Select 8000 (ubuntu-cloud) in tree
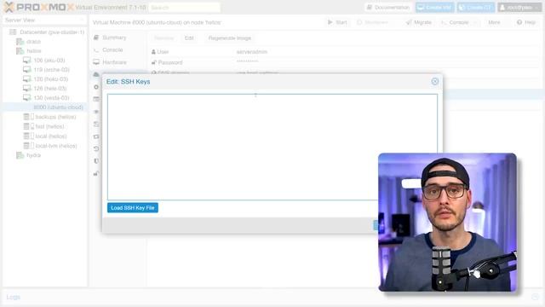Viewport: 545px width, 307px height. pyautogui.click(x=59, y=107)
